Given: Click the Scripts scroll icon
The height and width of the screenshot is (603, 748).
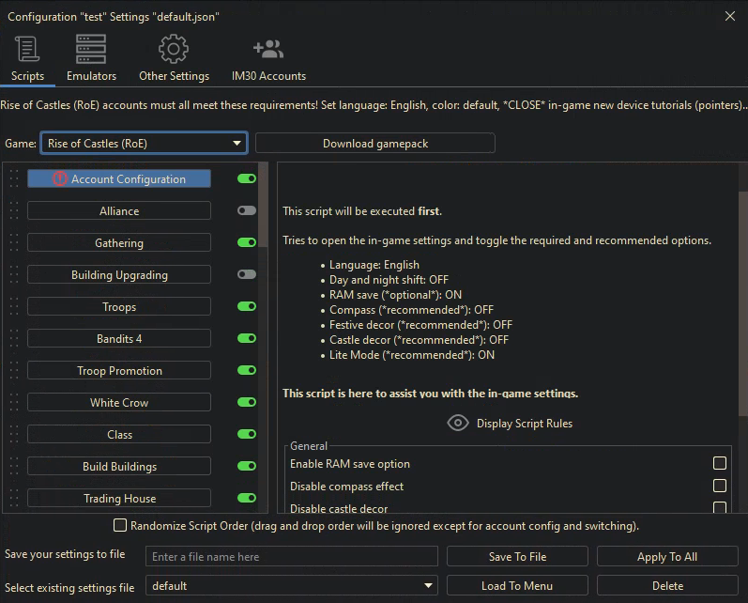Looking at the screenshot, I should coord(27,50).
